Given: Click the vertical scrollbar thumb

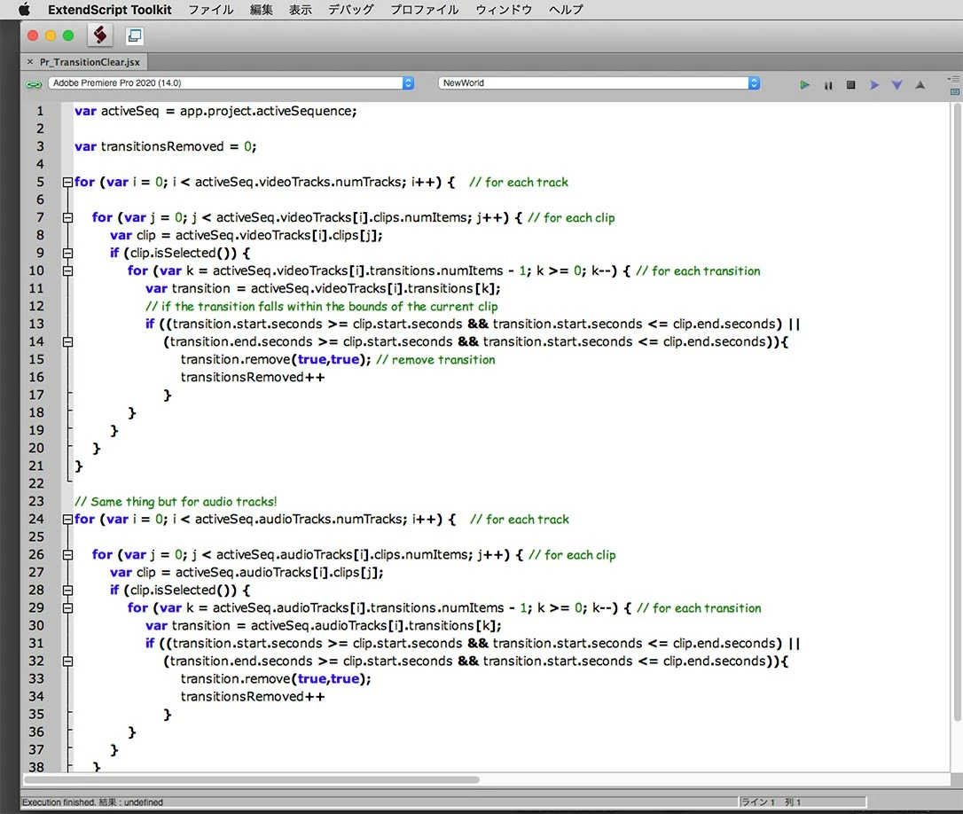Looking at the screenshot, I should point(957,413).
